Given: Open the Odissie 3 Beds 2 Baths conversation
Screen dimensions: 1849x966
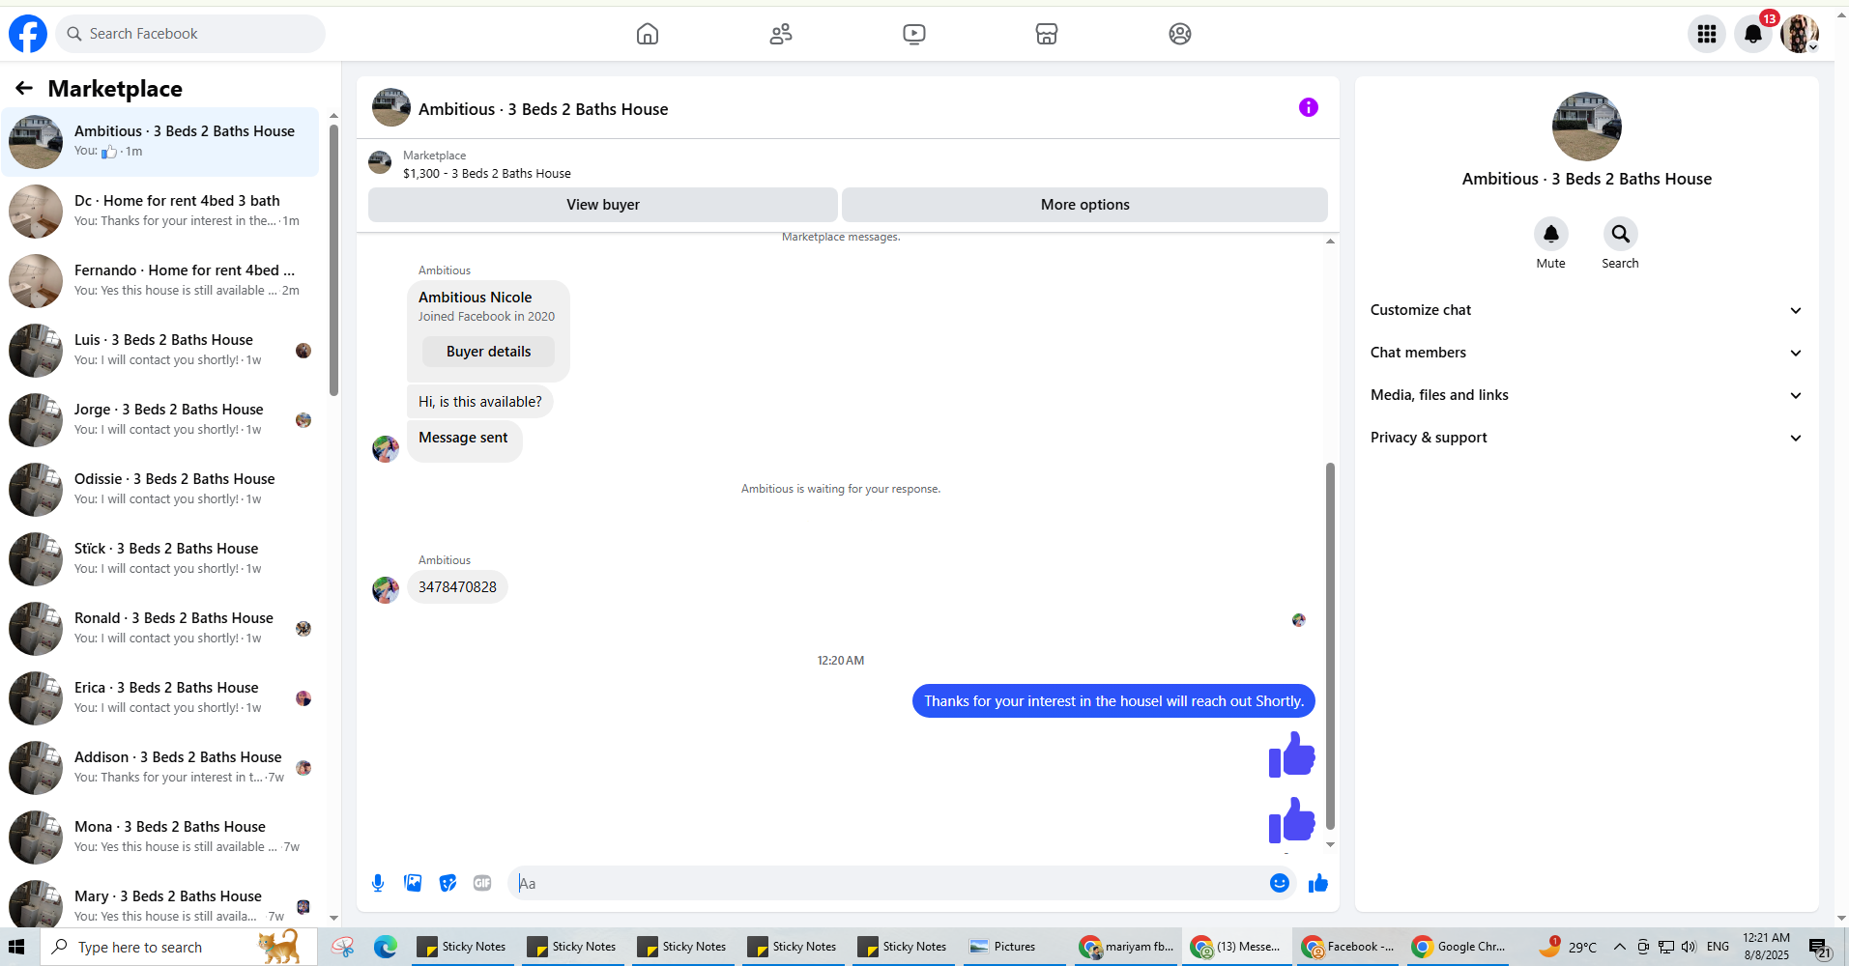Looking at the screenshot, I should click(x=160, y=490).
